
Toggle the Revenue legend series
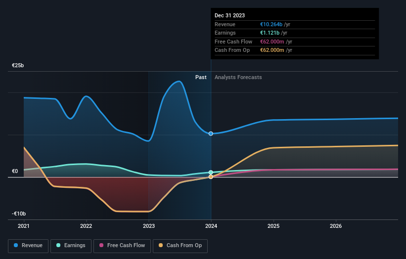click(28, 246)
